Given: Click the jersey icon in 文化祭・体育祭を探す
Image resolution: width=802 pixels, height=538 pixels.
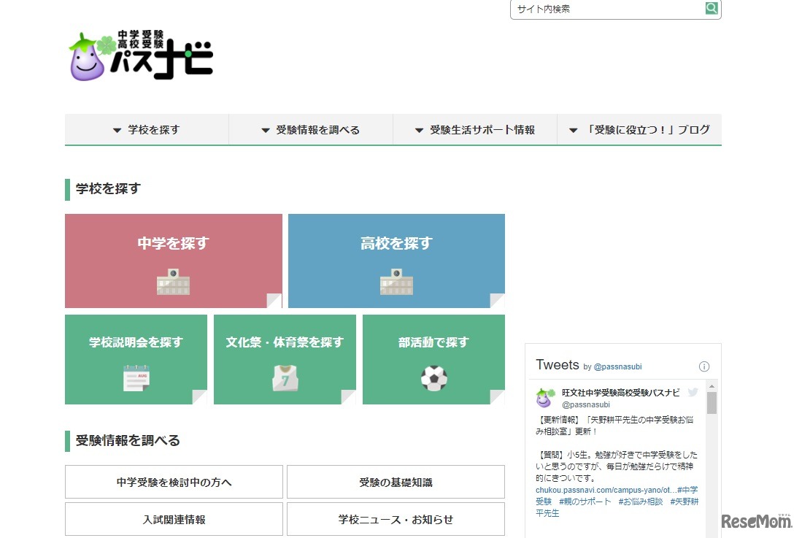Looking at the screenshot, I should point(285,378).
